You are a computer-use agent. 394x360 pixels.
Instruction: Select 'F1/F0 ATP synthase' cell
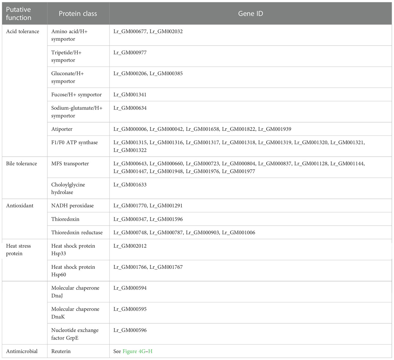tap(78, 146)
